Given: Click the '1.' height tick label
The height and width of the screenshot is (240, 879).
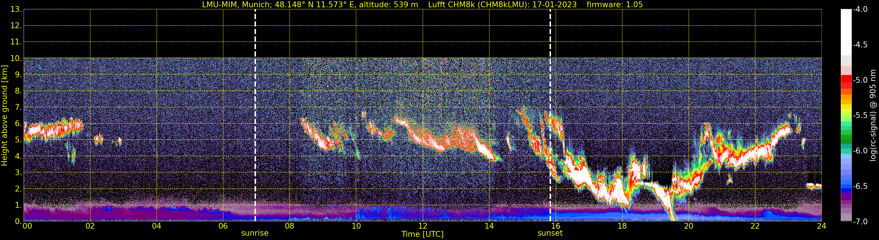Looking at the screenshot, I should (18, 205).
